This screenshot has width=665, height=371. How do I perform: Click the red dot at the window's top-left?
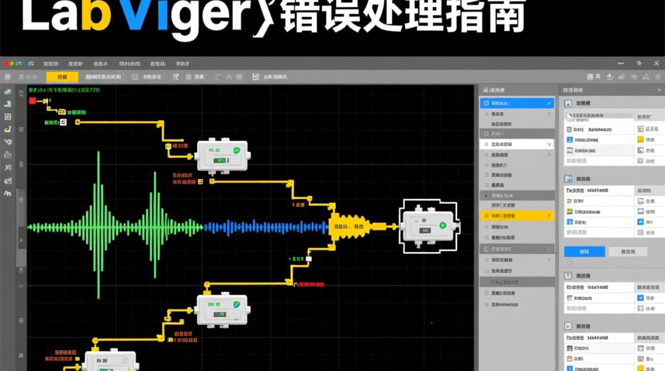(6, 63)
